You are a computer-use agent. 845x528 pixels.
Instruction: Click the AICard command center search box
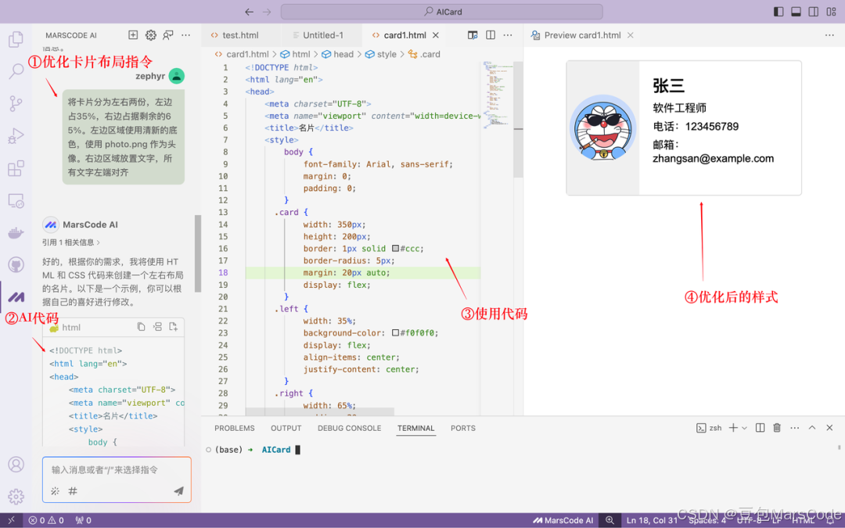point(441,12)
